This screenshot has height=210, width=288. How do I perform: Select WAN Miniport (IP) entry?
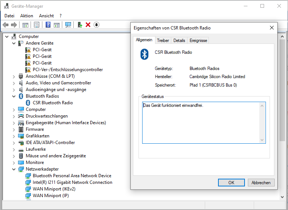tap(51, 196)
